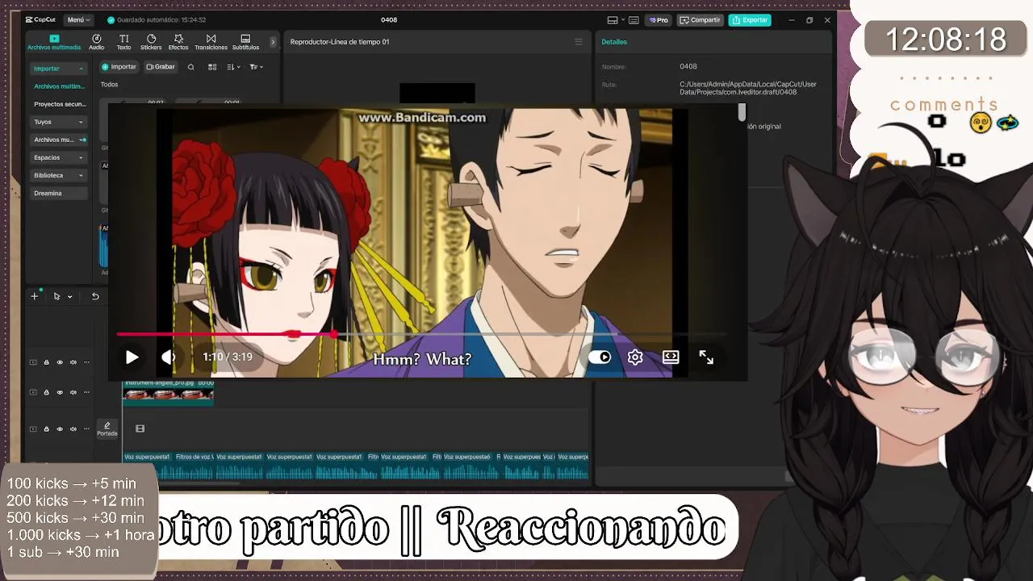Open the Subtítulos tab
The width and height of the screenshot is (1033, 581).
pos(245,43)
